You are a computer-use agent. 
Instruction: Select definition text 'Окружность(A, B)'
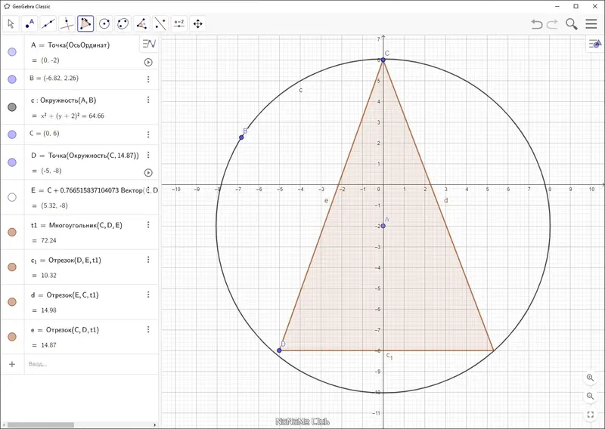(68, 100)
